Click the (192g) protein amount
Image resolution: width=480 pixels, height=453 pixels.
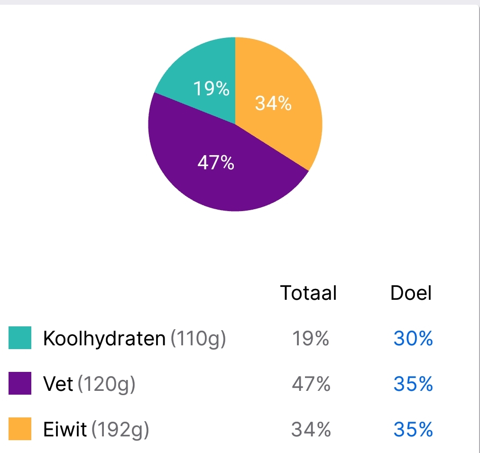[x=120, y=429]
